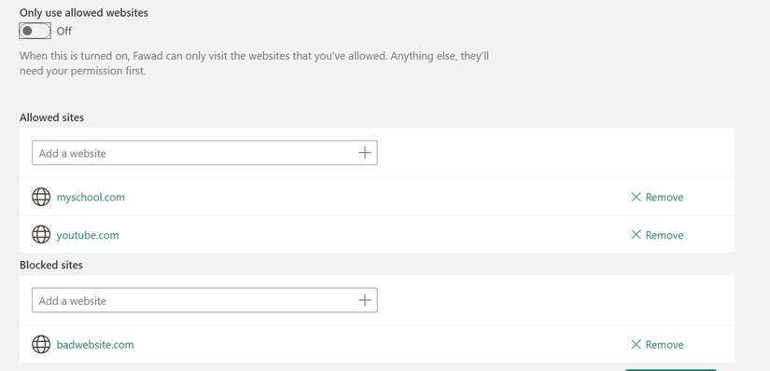Viewport: 770px width, 371px height.
Task: Click the X icon in badwebsite.com row
Action: 636,344
